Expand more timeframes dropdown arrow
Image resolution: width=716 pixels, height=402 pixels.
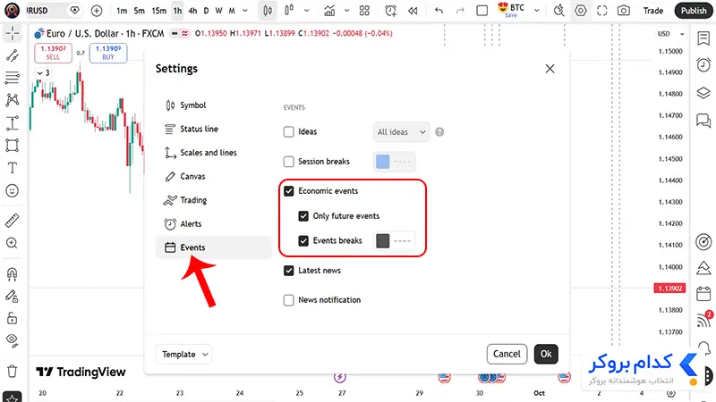coord(245,11)
